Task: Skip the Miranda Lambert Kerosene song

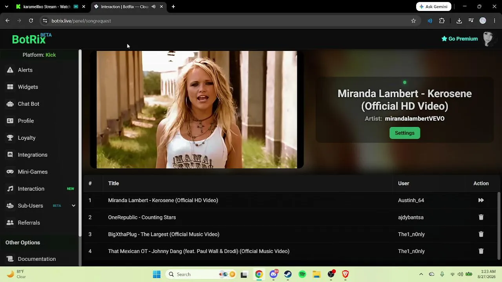Action: point(481,200)
